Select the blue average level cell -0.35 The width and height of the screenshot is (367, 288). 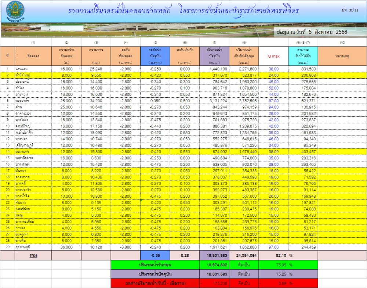click(x=155, y=255)
